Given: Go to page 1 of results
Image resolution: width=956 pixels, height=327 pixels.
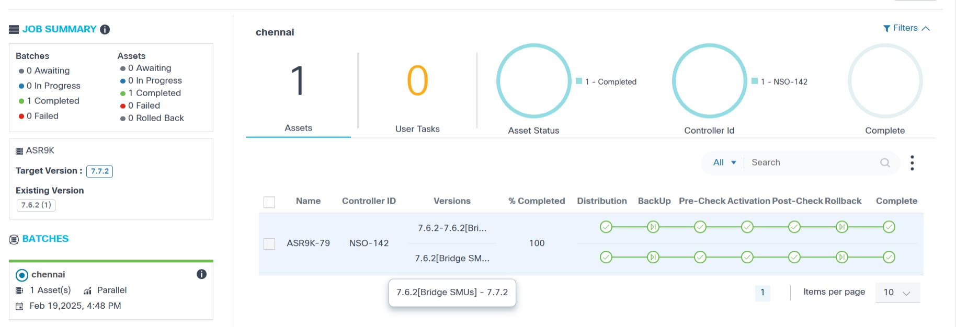Looking at the screenshot, I should (x=762, y=293).
